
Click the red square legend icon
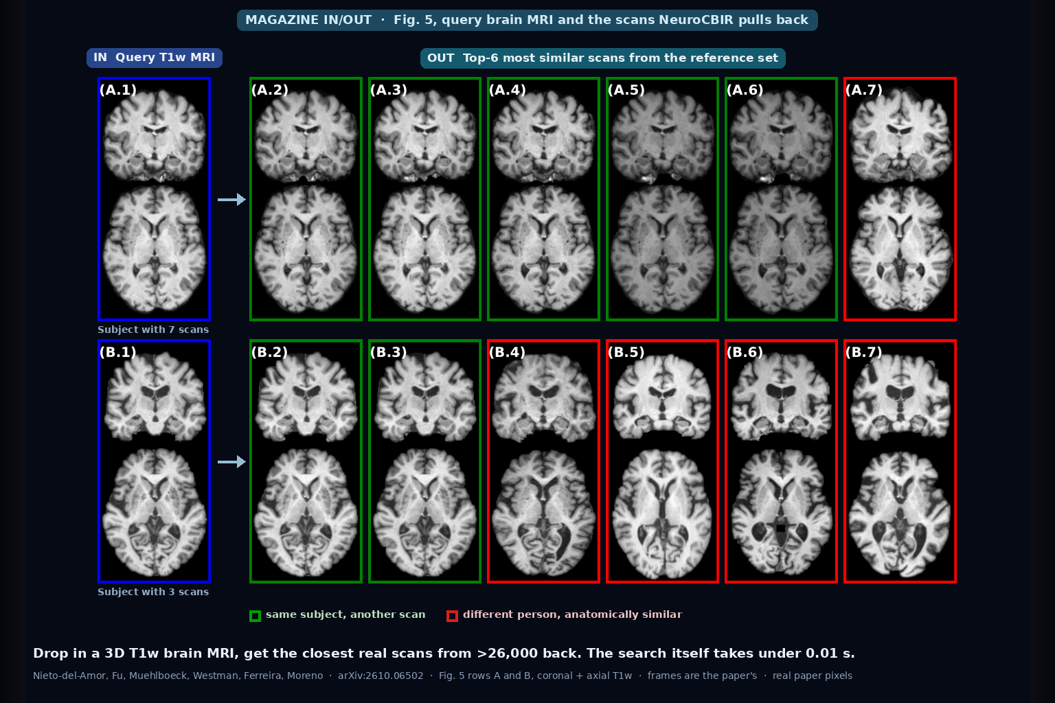452,616
